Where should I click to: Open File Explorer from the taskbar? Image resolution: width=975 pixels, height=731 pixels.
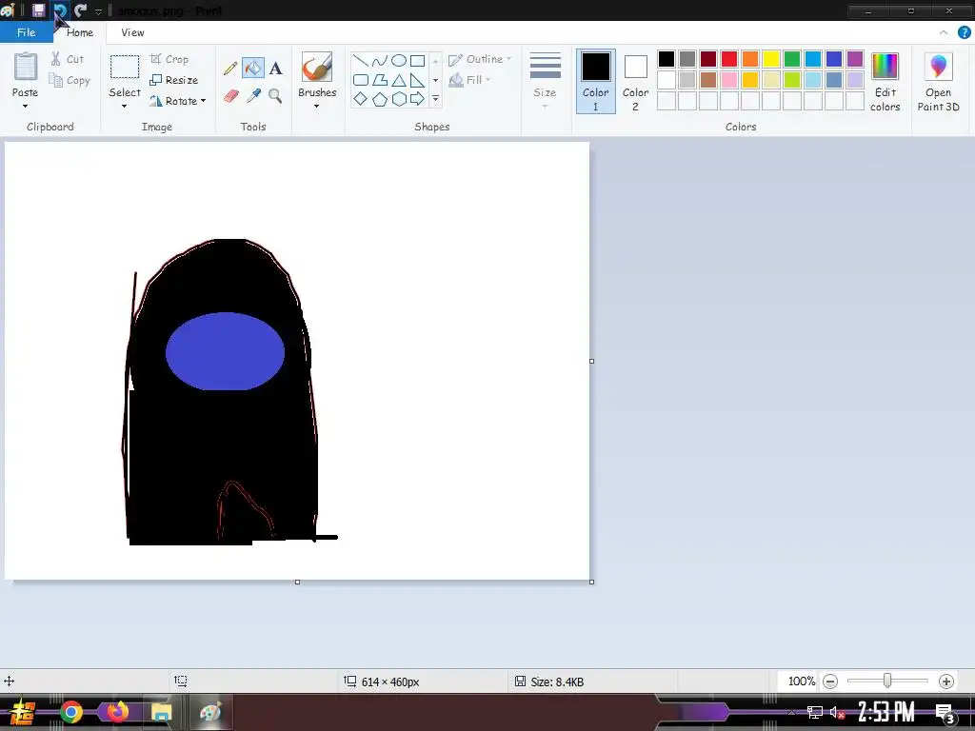[x=161, y=712]
